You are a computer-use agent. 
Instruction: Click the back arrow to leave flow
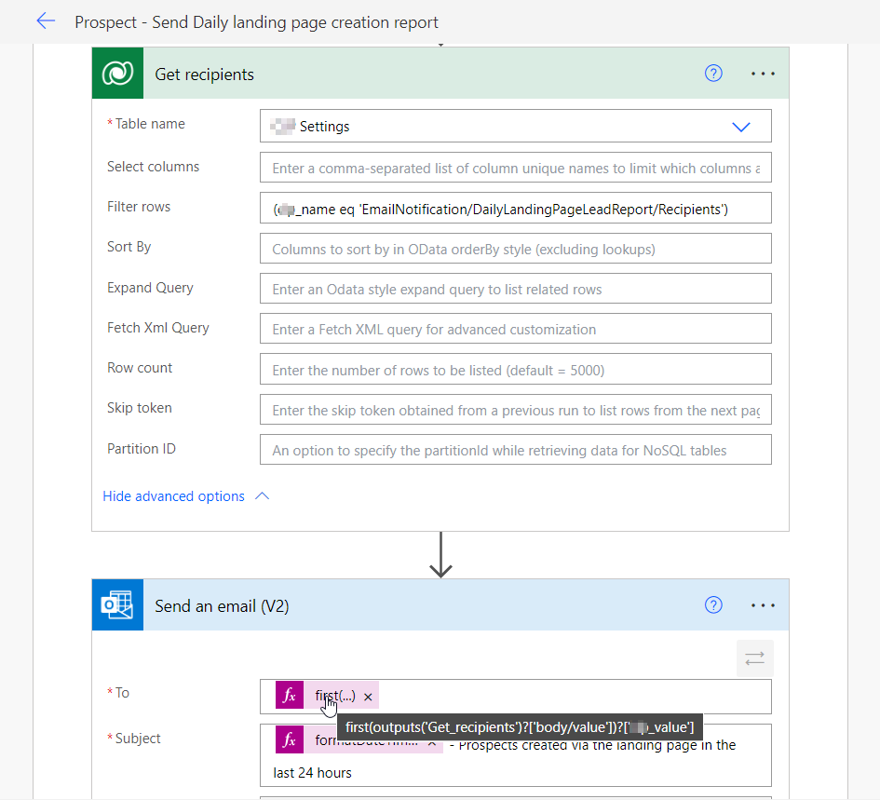[x=45, y=21]
